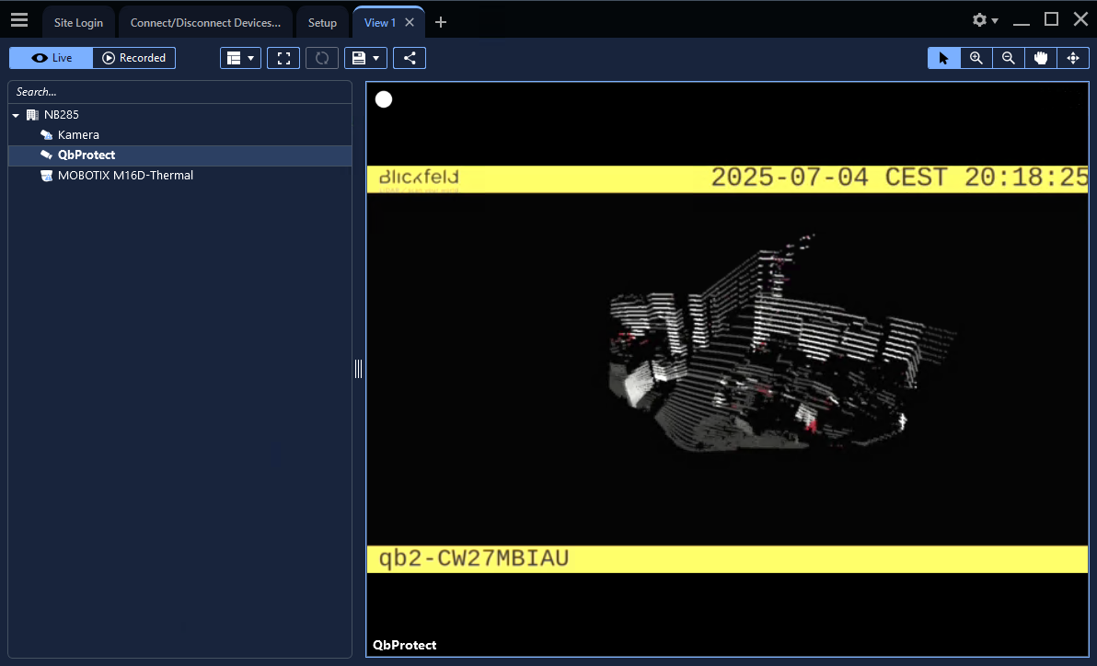Viewport: 1097px width, 666px height.
Task: Open the view layout dropdown
Action: (240, 58)
